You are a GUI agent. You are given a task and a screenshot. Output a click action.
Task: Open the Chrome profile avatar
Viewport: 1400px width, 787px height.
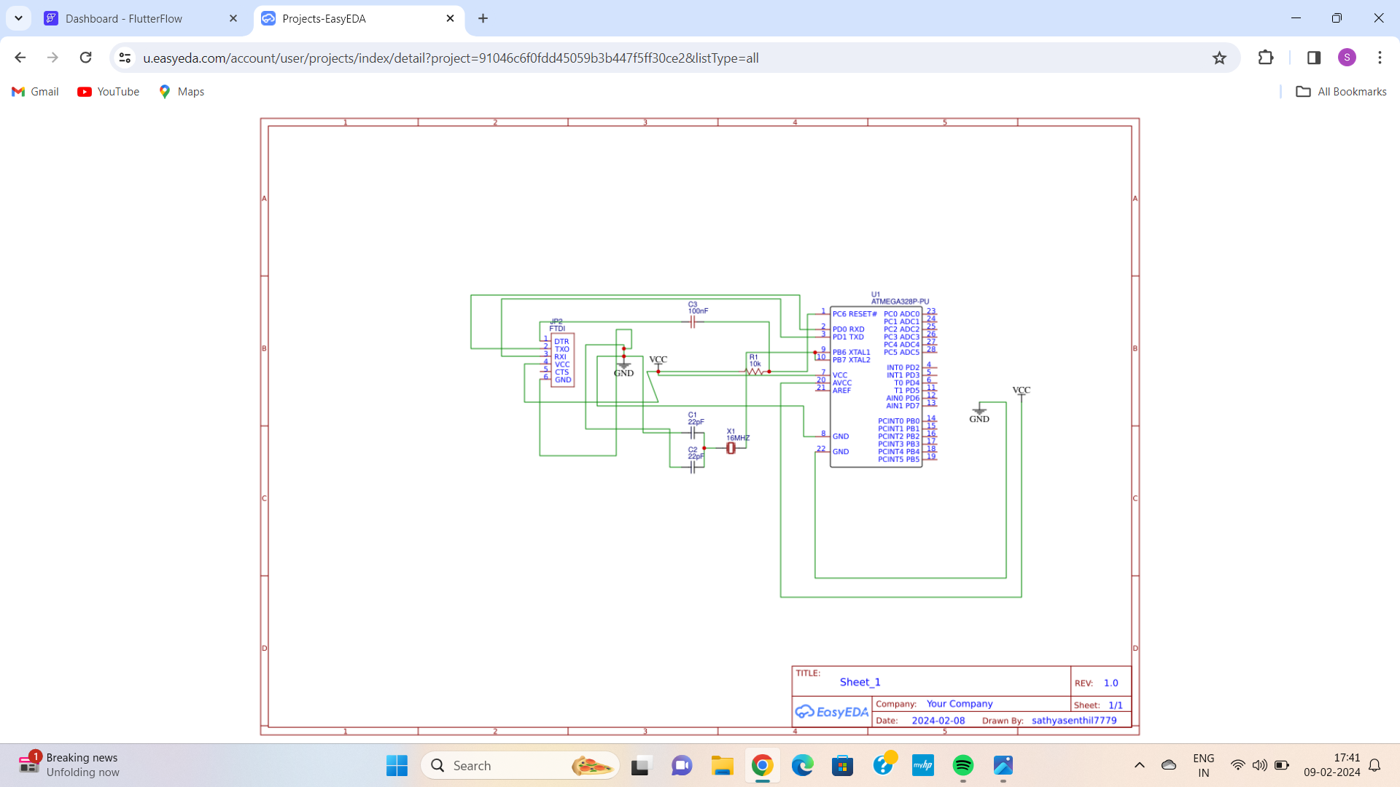click(1347, 58)
